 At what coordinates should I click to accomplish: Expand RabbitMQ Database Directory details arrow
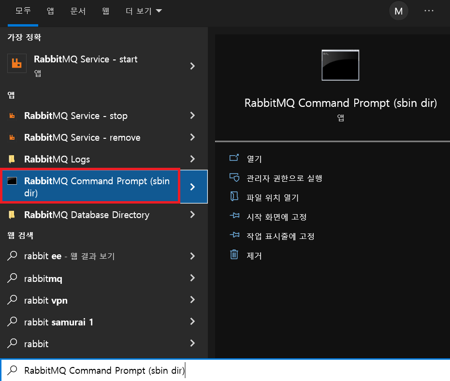click(x=192, y=215)
